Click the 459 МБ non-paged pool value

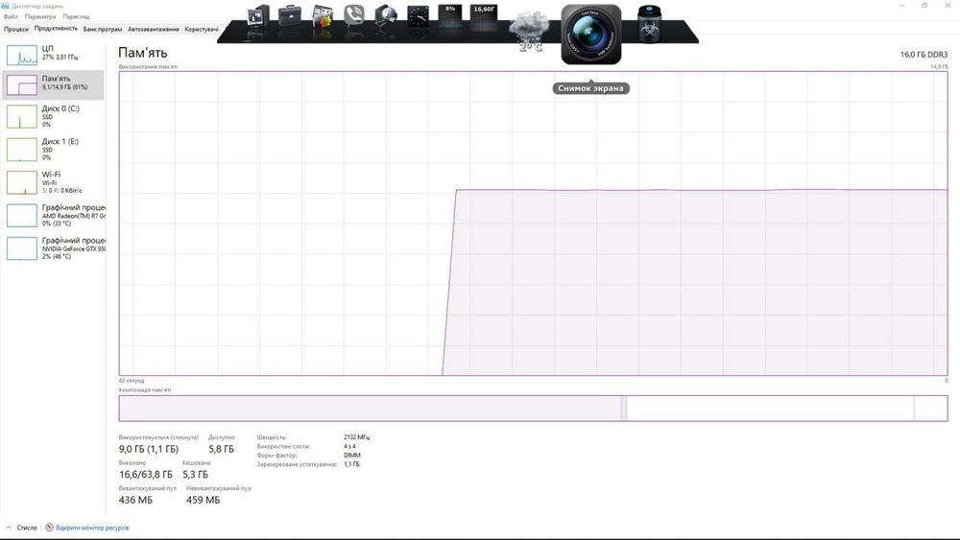click(x=204, y=500)
